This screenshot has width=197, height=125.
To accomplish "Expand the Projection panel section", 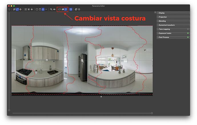I will (163, 17).
